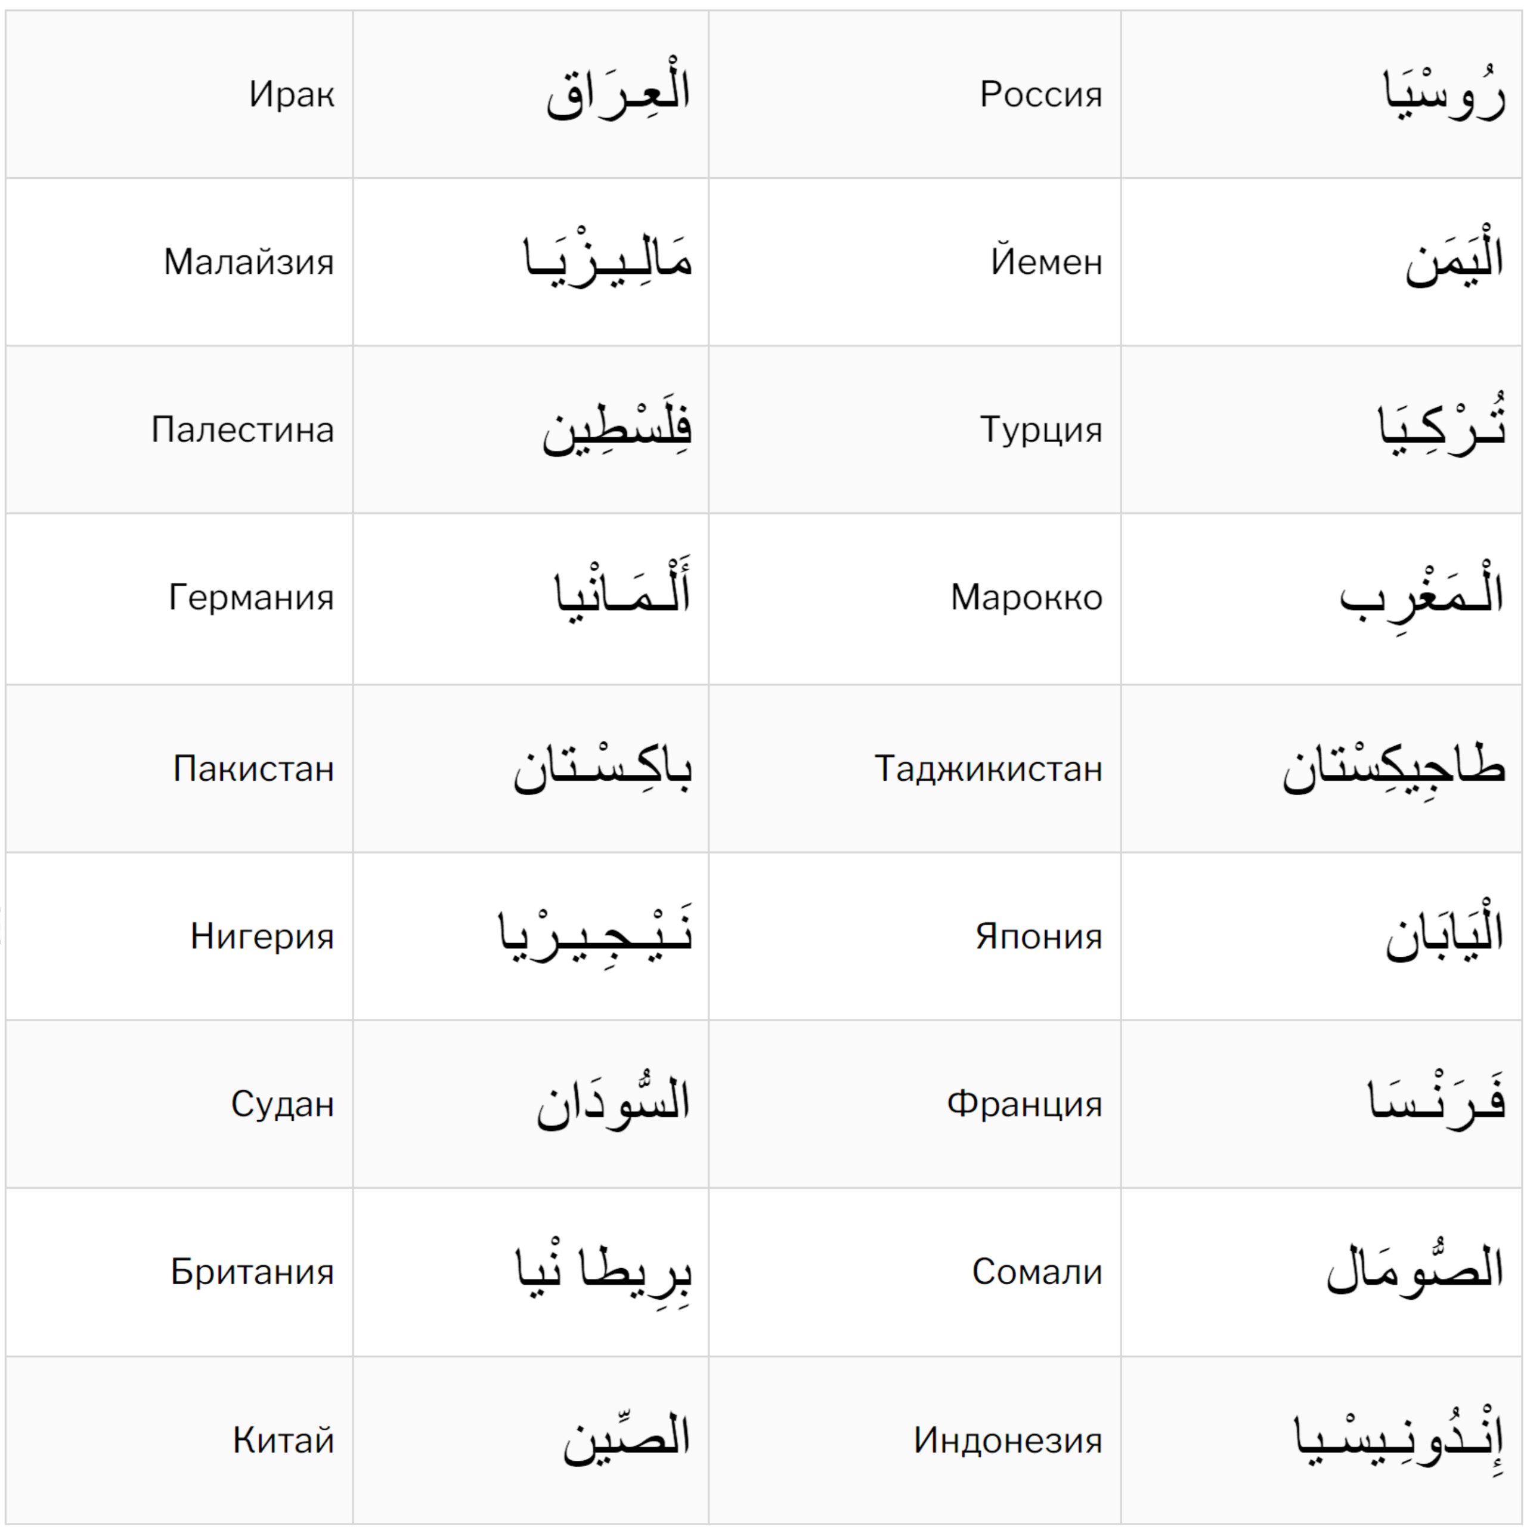1524x1527 pixels.
Task: Select the word Марокко
Action: pos(1026,598)
